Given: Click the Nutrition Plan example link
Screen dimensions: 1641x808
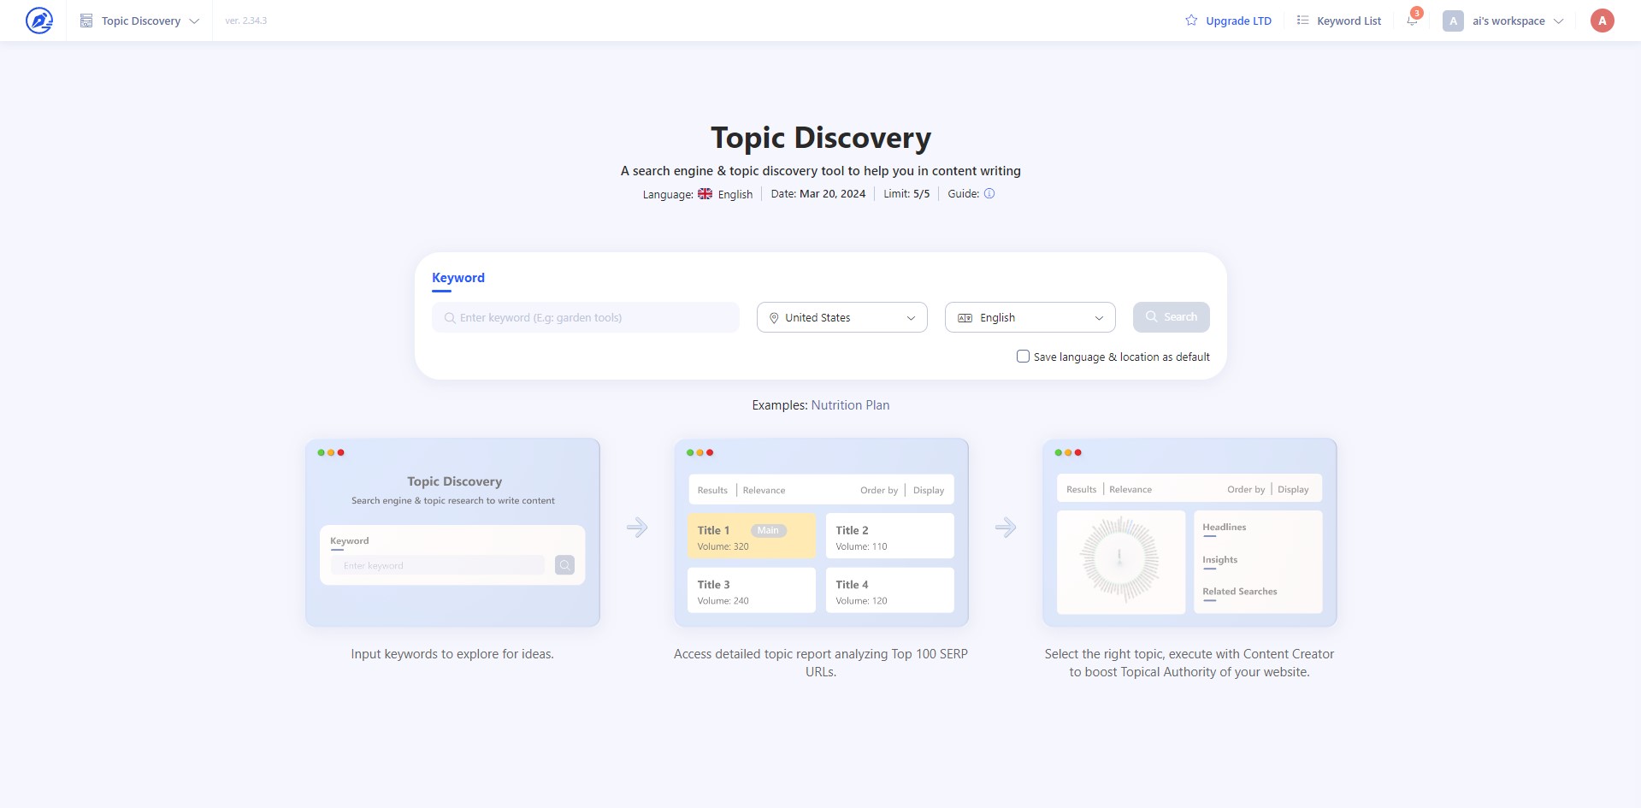Looking at the screenshot, I should 850,405.
